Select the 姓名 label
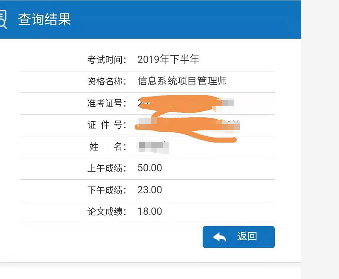 (x=107, y=147)
